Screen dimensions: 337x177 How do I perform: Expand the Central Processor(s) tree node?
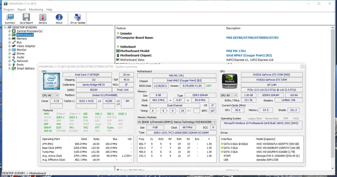click(10, 31)
